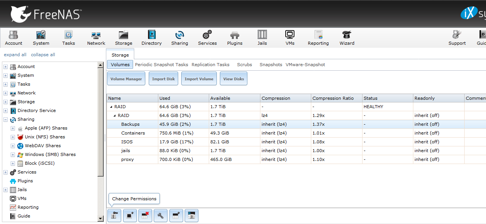Viewport: 486px width, 224px height.
Task: Open System in the top toolbar
Action: click(x=41, y=38)
